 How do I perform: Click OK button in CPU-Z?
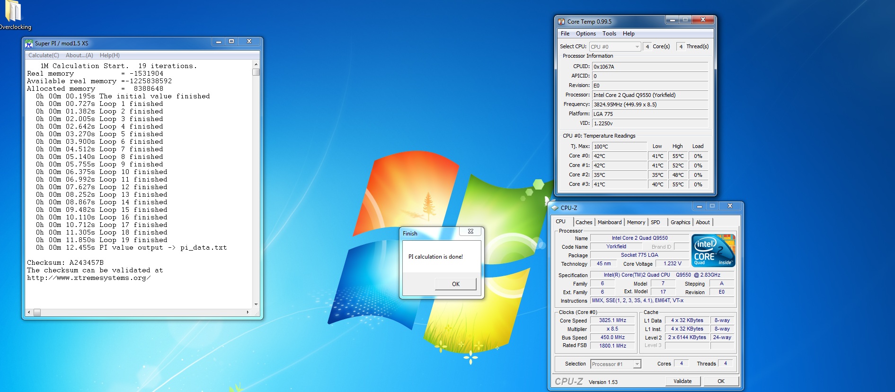[x=721, y=381]
